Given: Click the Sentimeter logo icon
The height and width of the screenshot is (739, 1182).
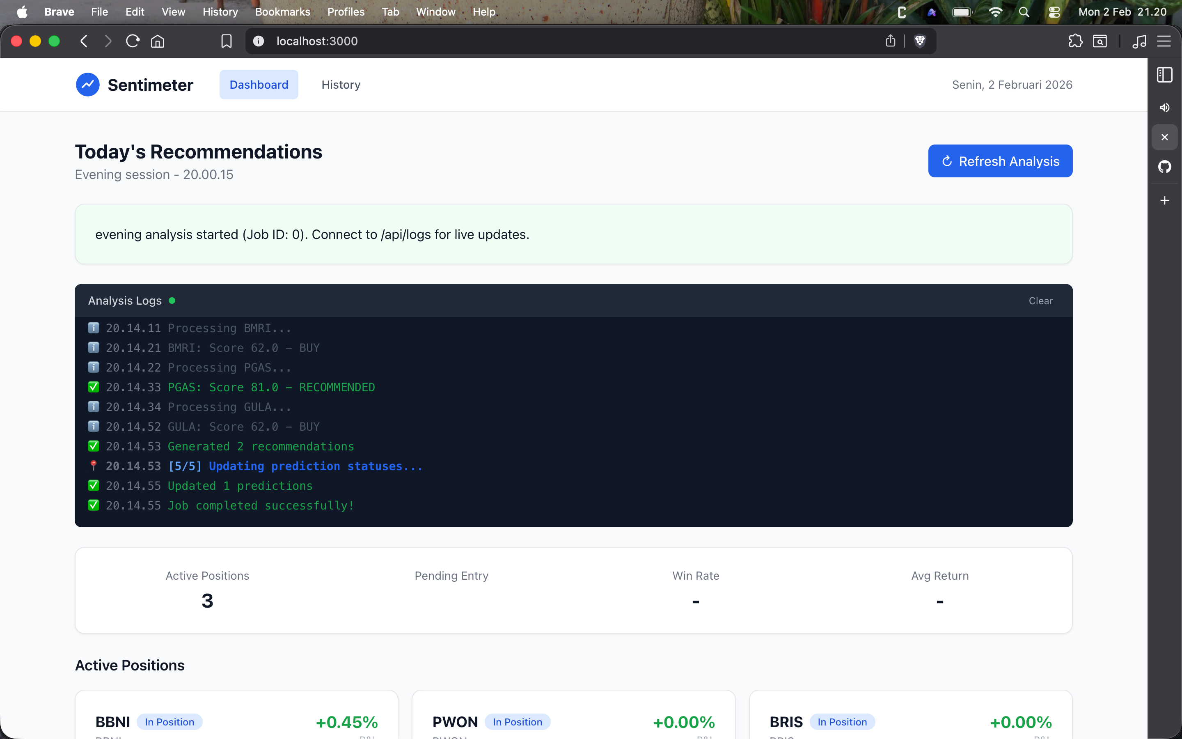Looking at the screenshot, I should click(x=88, y=85).
